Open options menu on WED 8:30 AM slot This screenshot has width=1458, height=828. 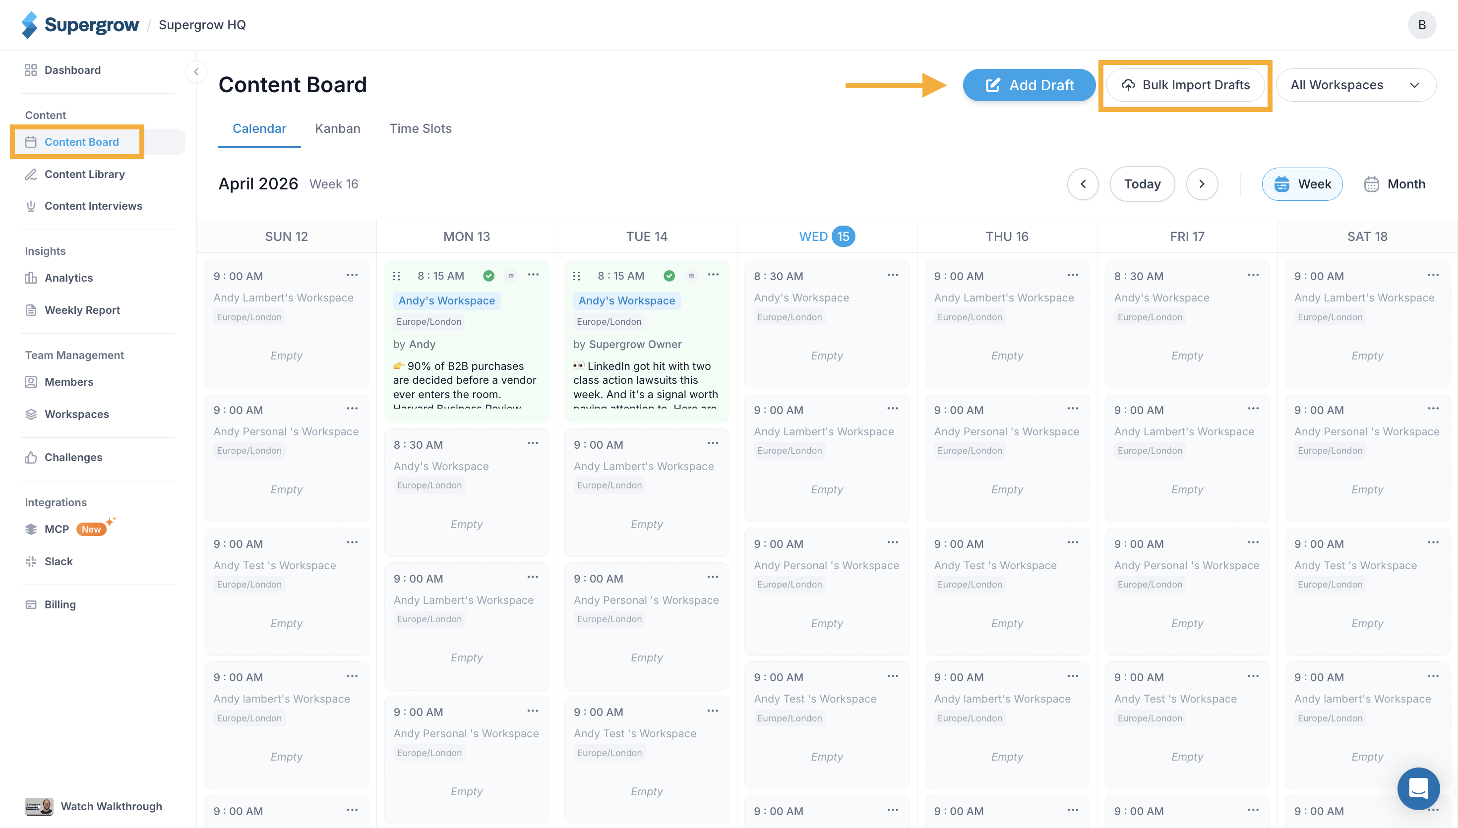[893, 275]
